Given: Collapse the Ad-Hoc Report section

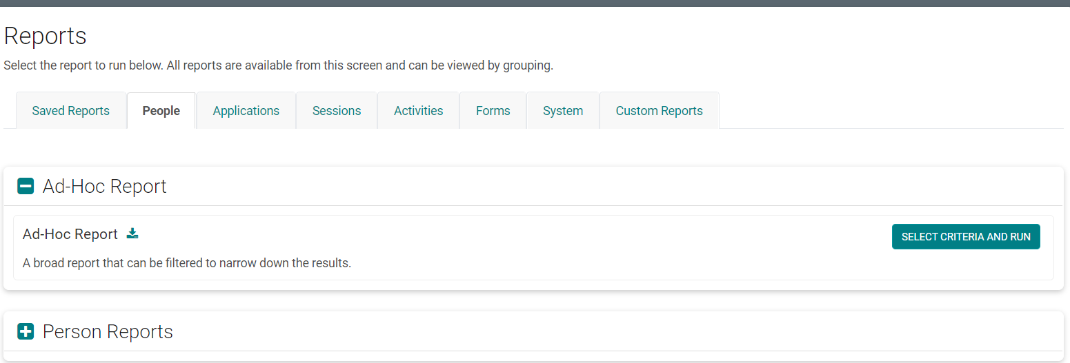Looking at the screenshot, I should 26,186.
